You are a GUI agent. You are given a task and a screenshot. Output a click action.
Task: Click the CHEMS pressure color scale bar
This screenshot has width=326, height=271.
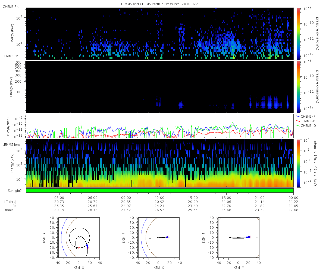[298, 34]
